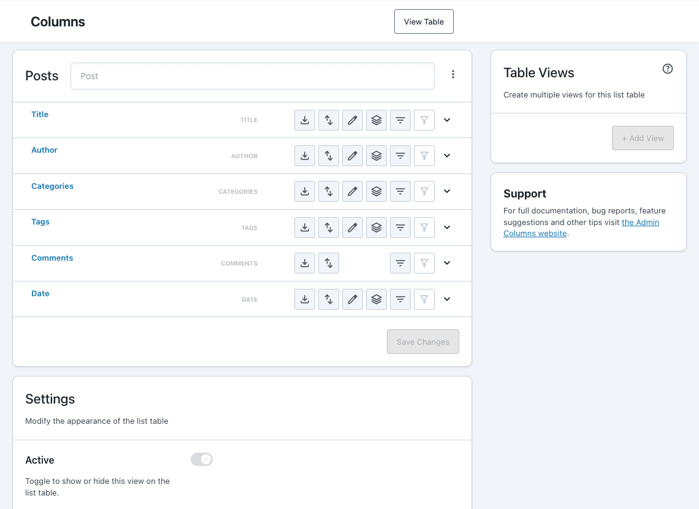Click the sorting icon in Title row
The image size is (699, 509).
(329, 120)
